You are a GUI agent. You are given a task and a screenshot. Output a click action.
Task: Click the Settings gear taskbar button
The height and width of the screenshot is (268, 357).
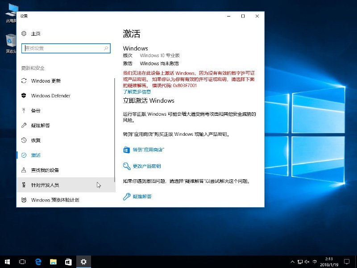click(x=83, y=262)
